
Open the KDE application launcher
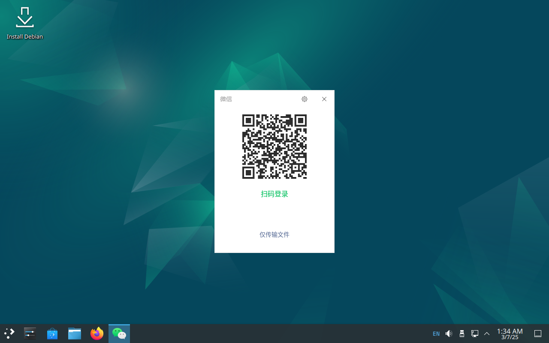(x=9, y=333)
